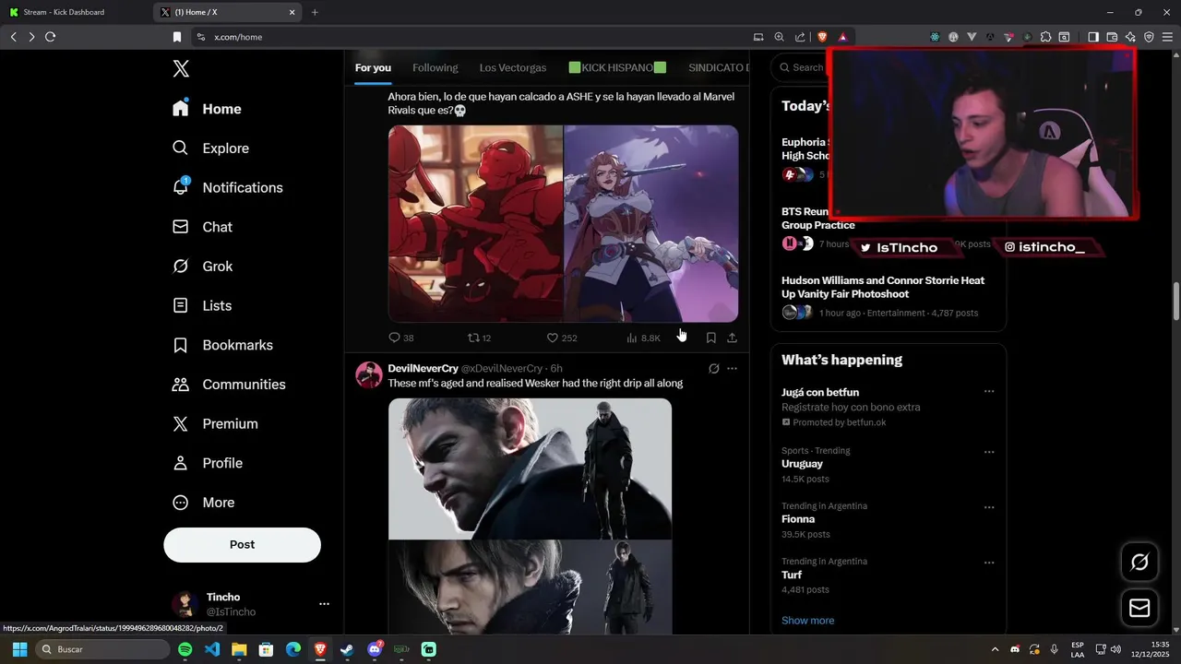Reload the page
This screenshot has height=664, width=1181.
point(50,37)
